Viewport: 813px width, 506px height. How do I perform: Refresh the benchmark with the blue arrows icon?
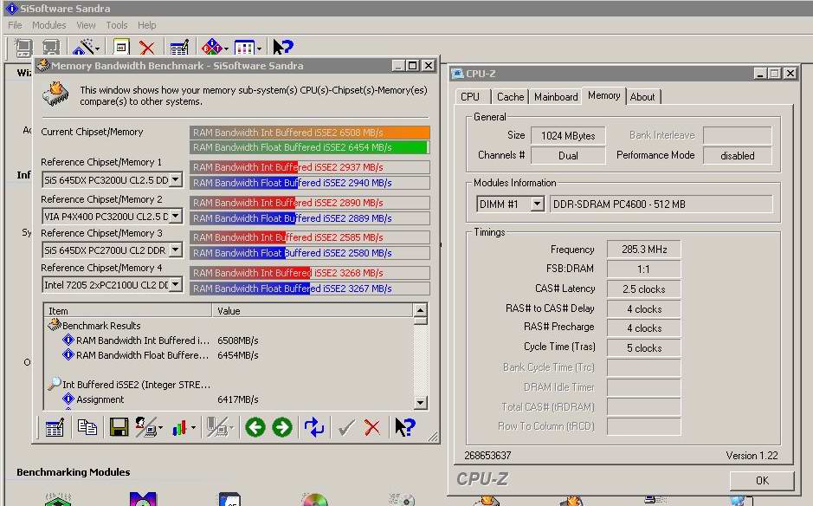tap(314, 428)
